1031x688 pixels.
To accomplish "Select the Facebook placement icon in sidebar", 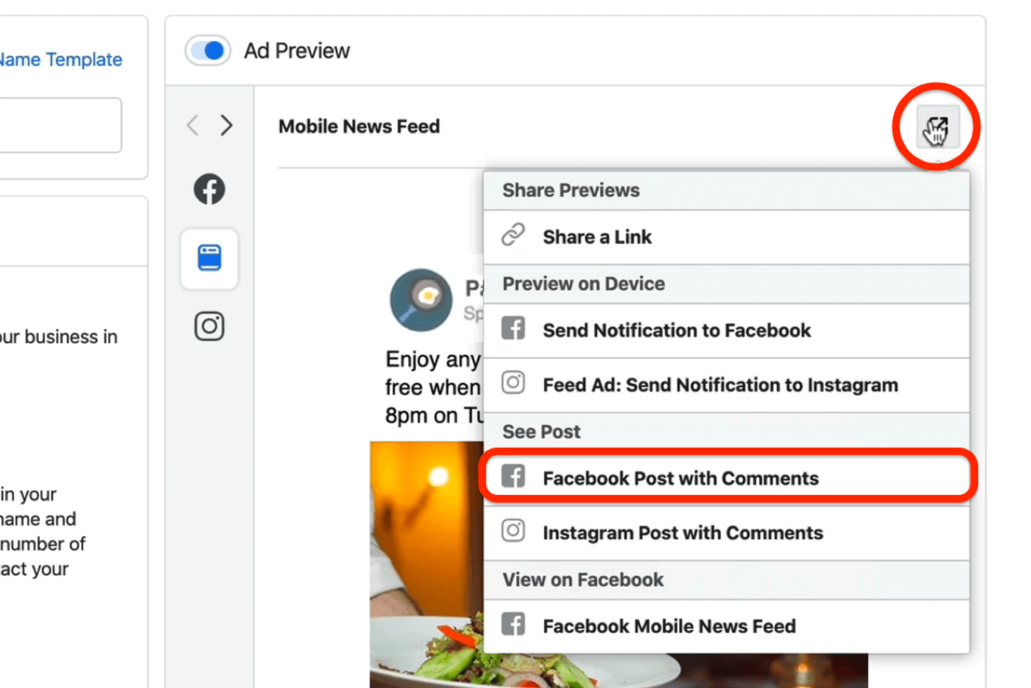I will click(x=209, y=189).
